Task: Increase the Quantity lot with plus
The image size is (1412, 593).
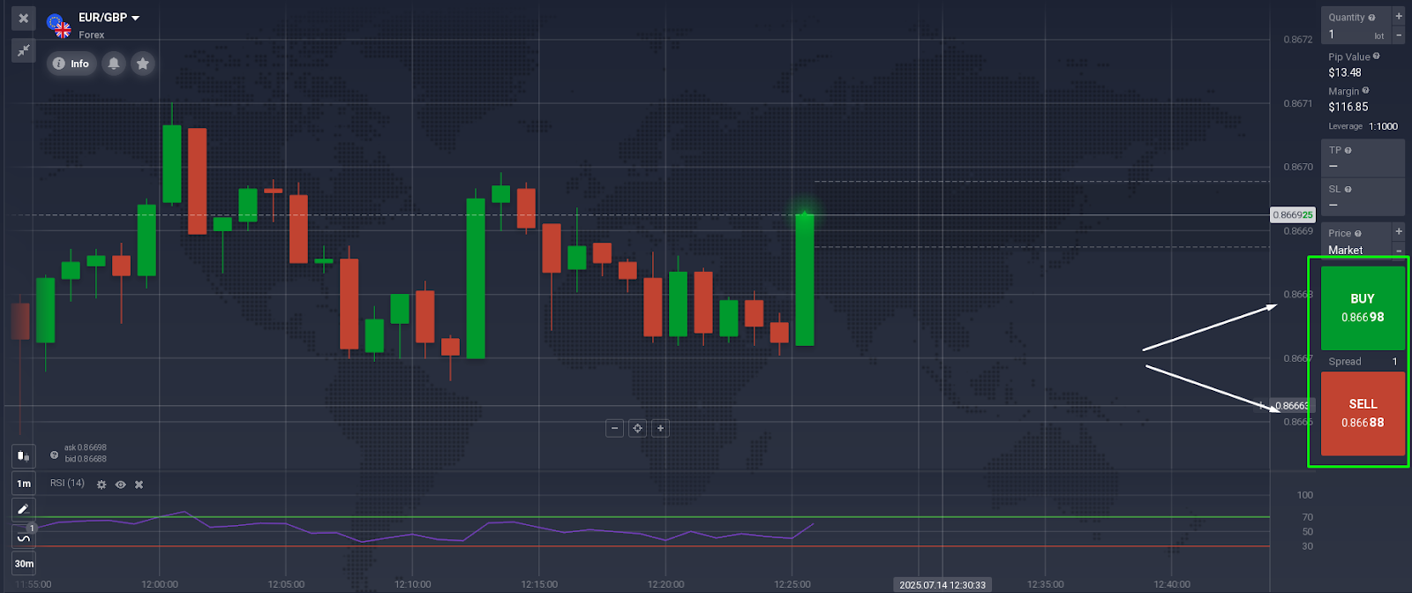Action: pyautogui.click(x=1399, y=17)
